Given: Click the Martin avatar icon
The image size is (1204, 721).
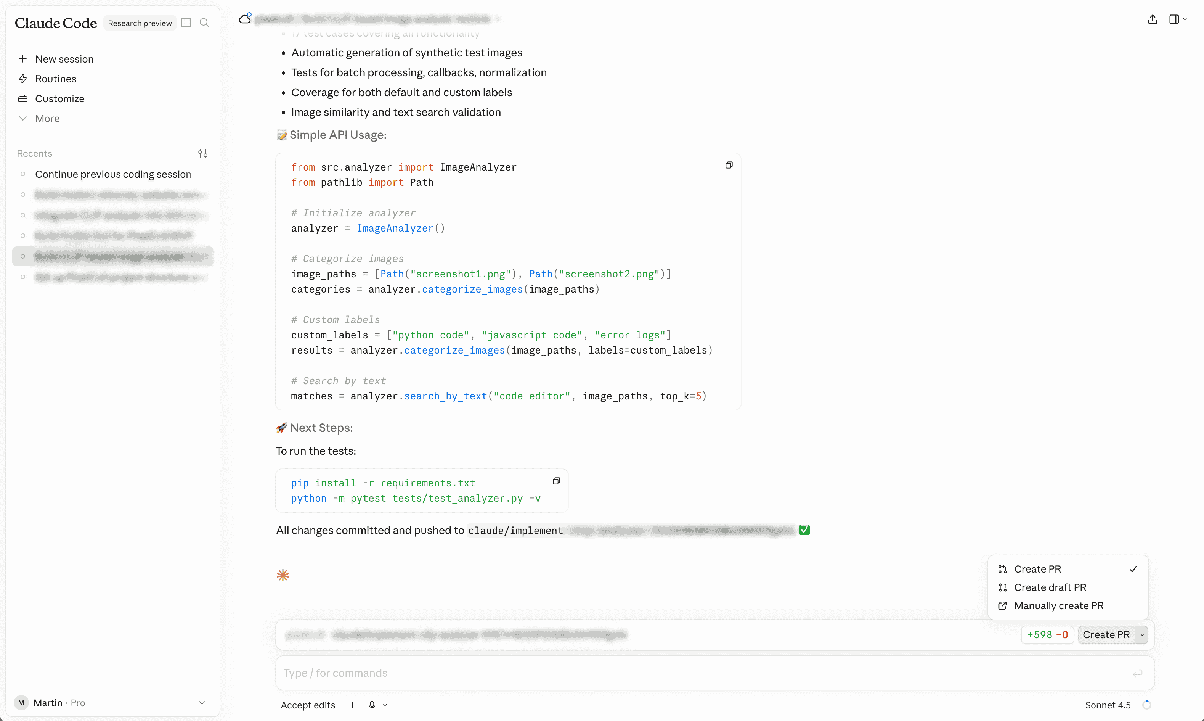Looking at the screenshot, I should pos(21,703).
